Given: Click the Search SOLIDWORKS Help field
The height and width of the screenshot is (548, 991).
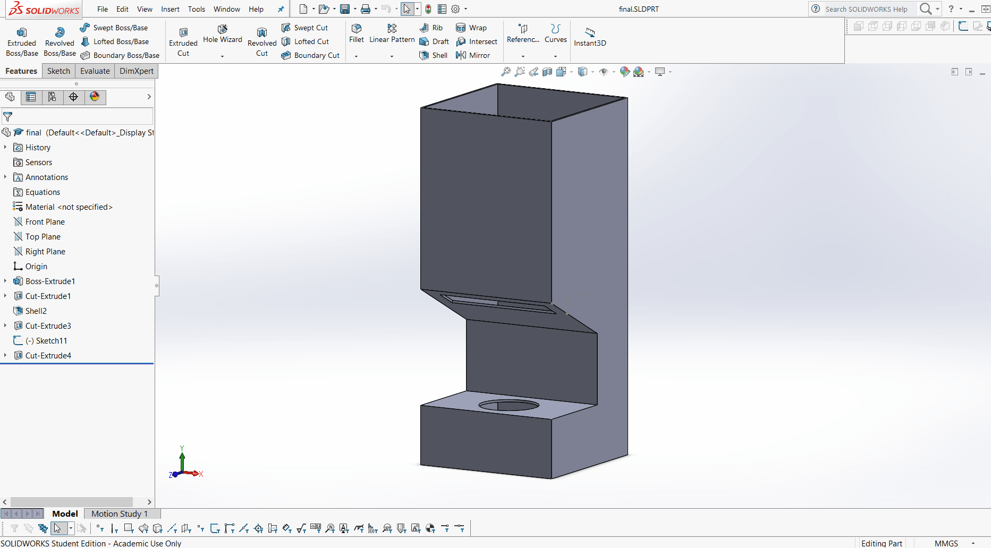Looking at the screenshot, I should point(866,9).
